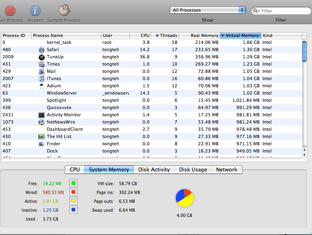Click the 1.91 GB Active value

point(50,201)
